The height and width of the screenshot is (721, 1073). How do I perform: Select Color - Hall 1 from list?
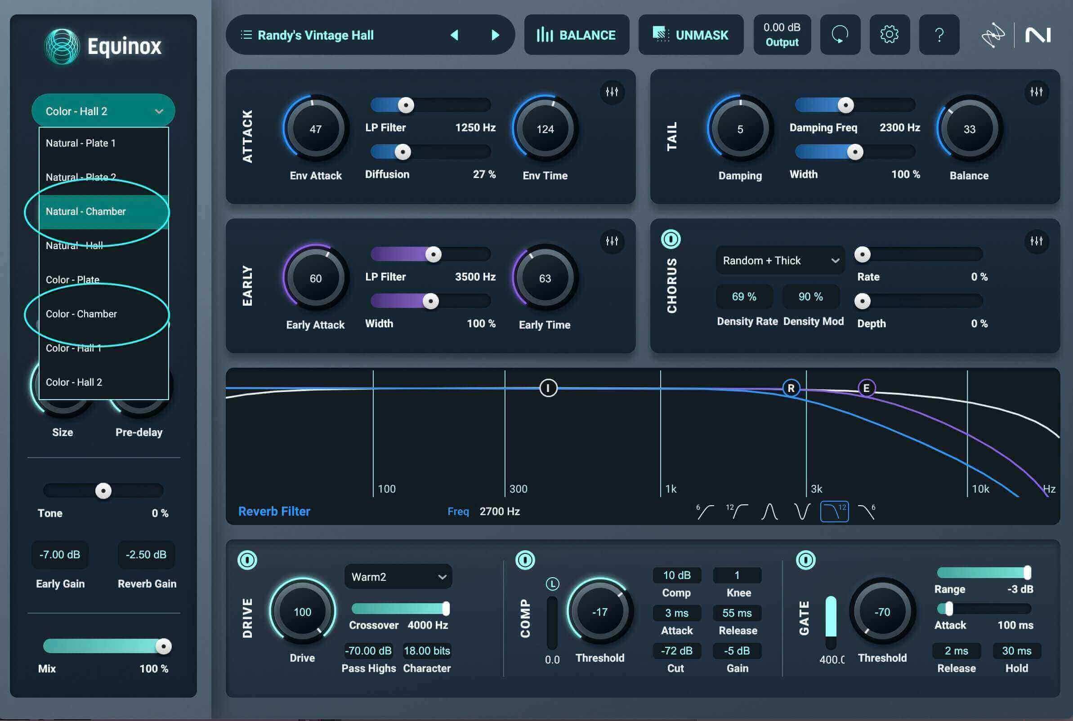[x=103, y=348]
